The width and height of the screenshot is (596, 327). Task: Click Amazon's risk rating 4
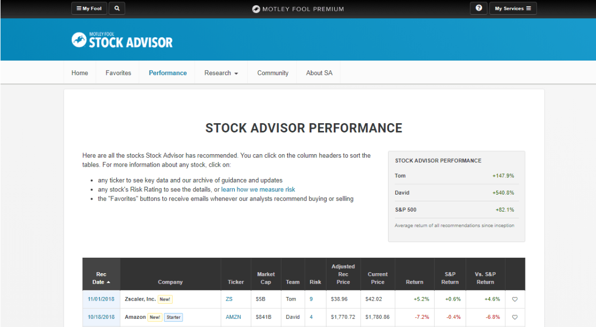311,317
